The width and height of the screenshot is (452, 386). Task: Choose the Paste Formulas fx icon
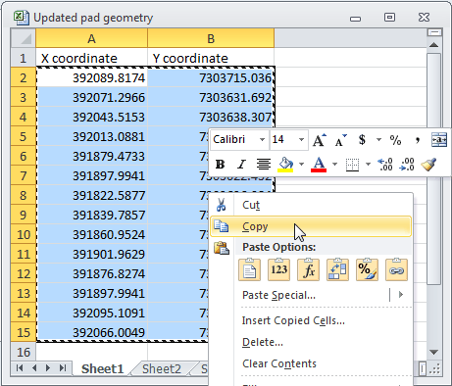coord(308,269)
